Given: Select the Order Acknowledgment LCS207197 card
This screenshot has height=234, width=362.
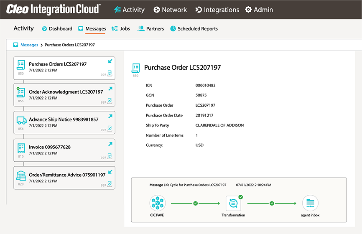Looking at the screenshot, I should pos(64,95).
